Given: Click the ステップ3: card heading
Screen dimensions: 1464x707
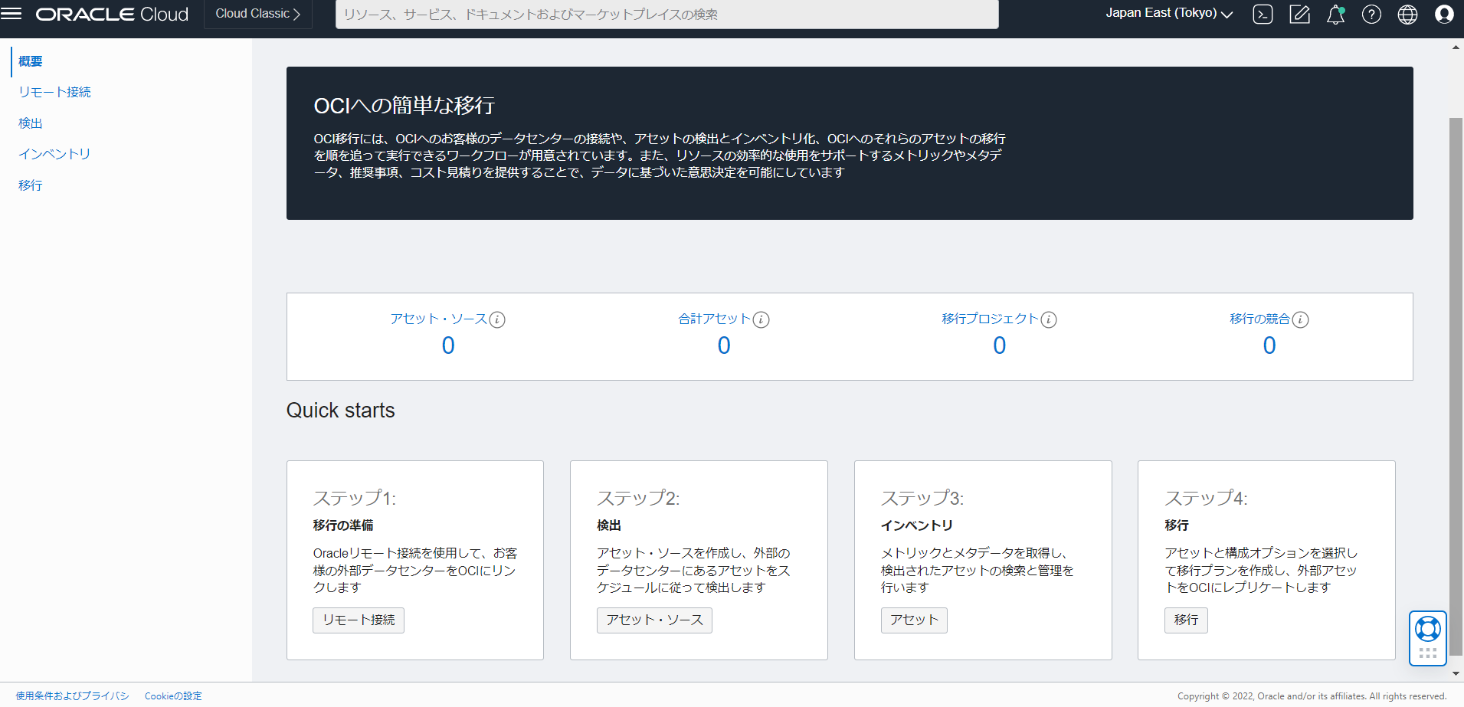Looking at the screenshot, I should 922,498.
